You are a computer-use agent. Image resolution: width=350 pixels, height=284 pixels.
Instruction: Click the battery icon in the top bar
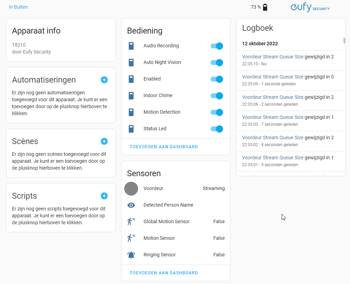265,7
